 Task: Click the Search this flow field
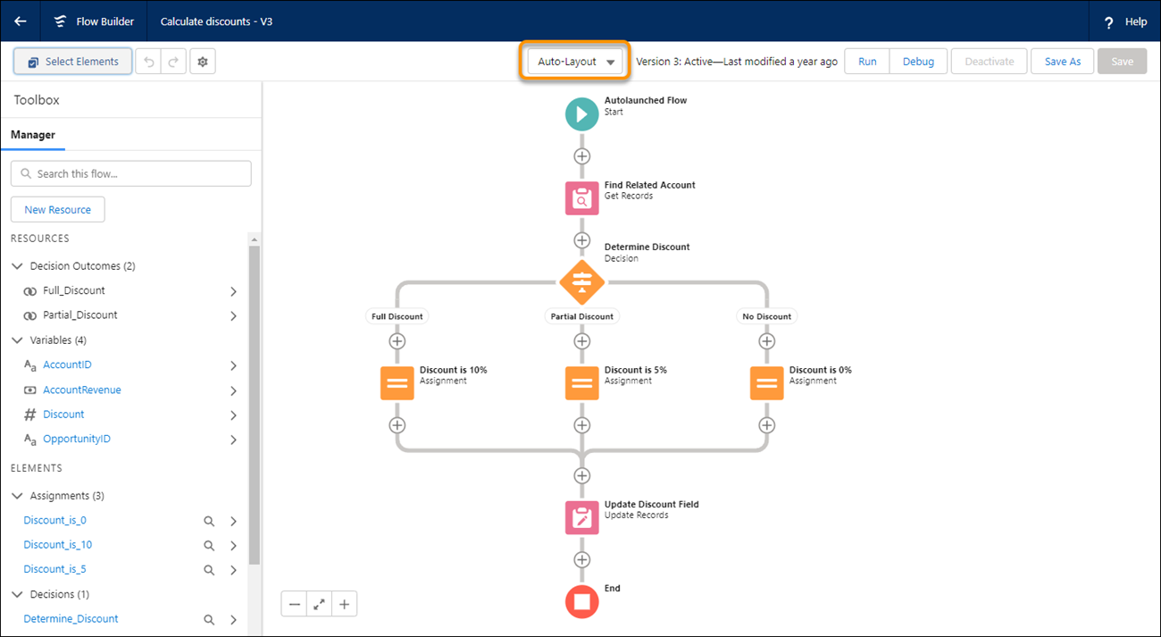point(131,173)
